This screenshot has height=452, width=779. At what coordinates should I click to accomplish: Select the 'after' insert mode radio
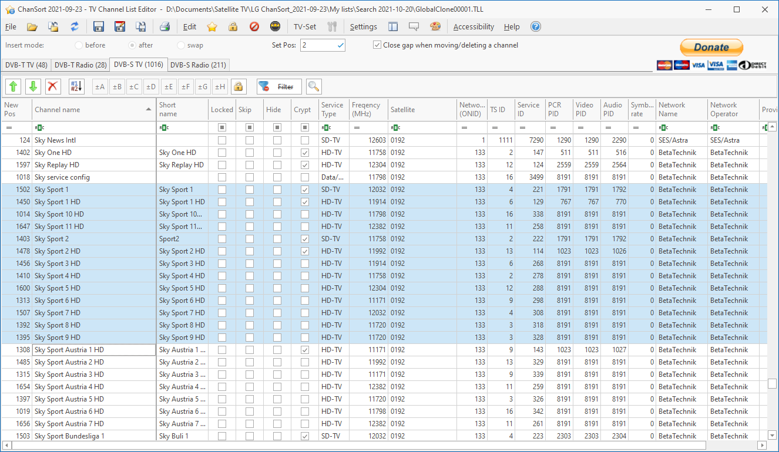[x=132, y=45]
